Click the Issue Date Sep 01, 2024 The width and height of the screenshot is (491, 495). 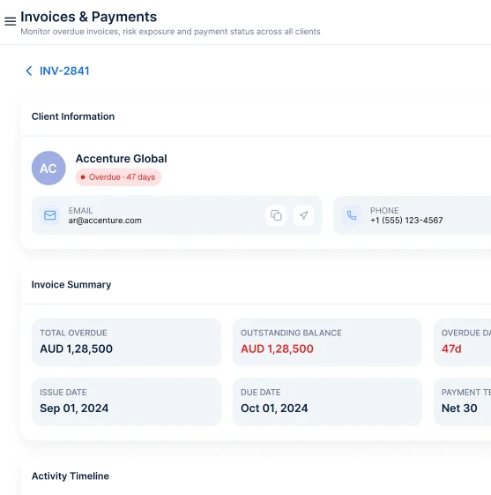coord(126,401)
